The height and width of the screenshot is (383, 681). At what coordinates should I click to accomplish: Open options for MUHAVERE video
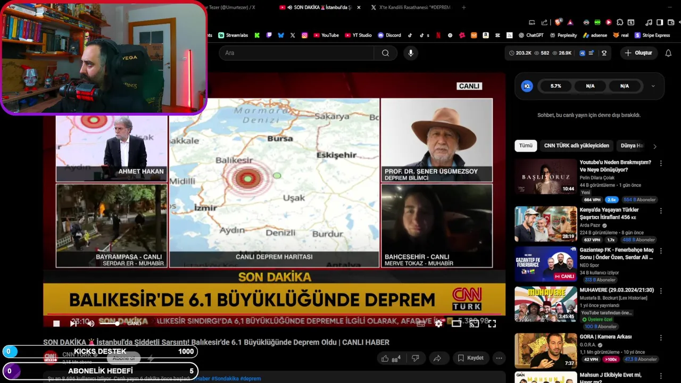click(x=661, y=292)
